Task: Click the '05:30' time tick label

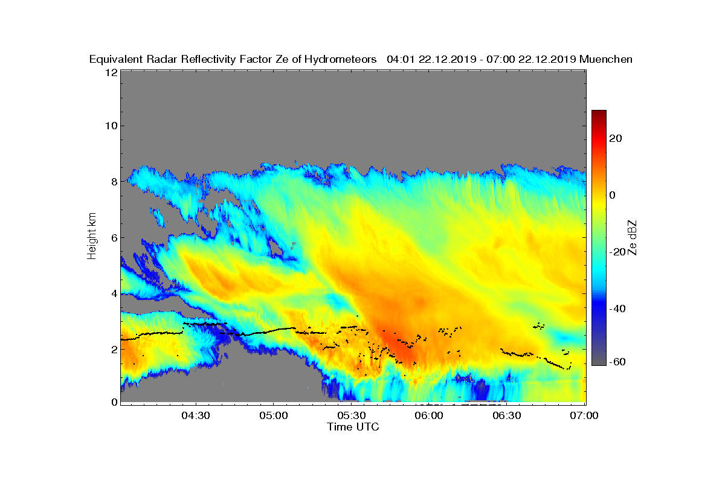Action: [x=351, y=415]
